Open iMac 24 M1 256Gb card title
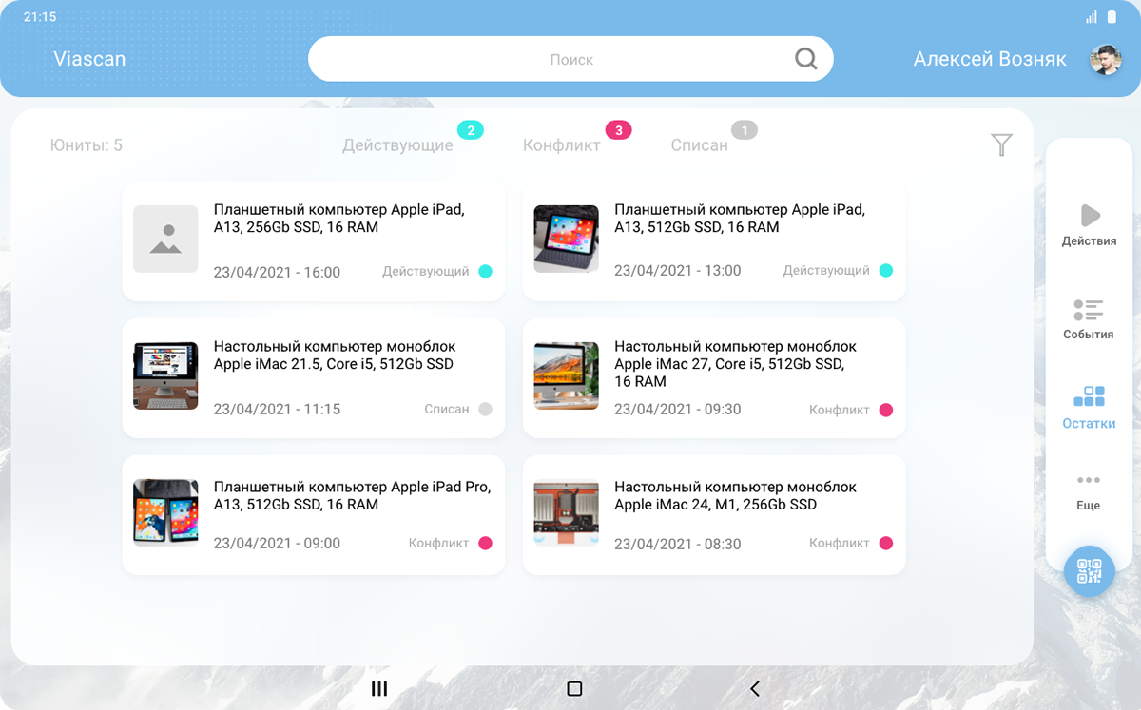Viewport: 1141px width, 710px height. pos(735,495)
